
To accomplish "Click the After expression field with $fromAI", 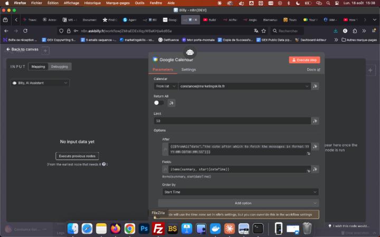I will [x=240, y=149].
